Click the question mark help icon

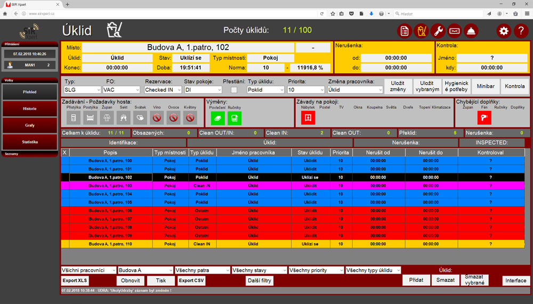[521, 31]
